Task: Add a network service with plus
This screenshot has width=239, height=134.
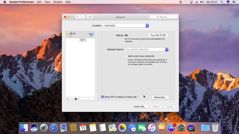Action: pos(68,99)
